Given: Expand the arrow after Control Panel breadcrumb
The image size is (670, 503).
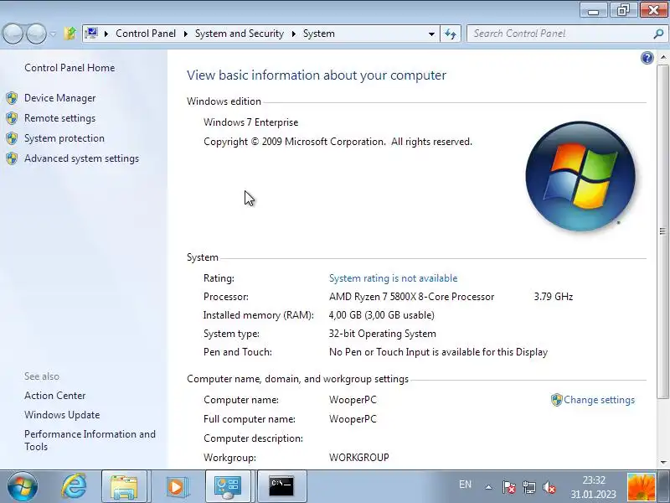Looking at the screenshot, I should (185, 34).
